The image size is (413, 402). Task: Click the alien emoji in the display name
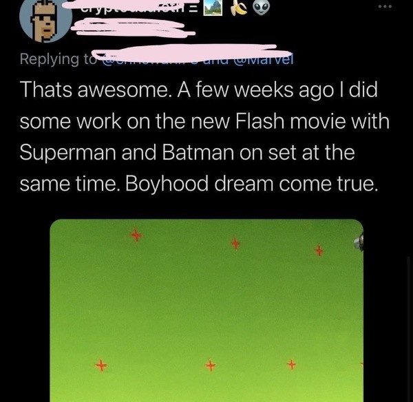[262, 8]
